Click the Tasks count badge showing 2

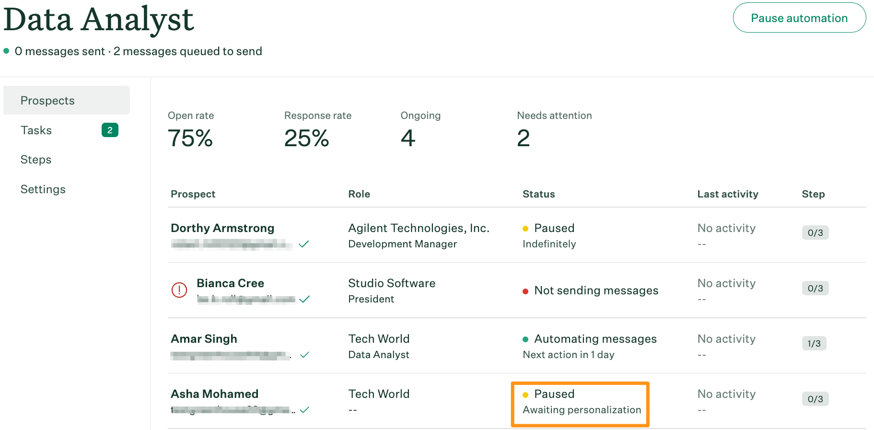(x=110, y=130)
